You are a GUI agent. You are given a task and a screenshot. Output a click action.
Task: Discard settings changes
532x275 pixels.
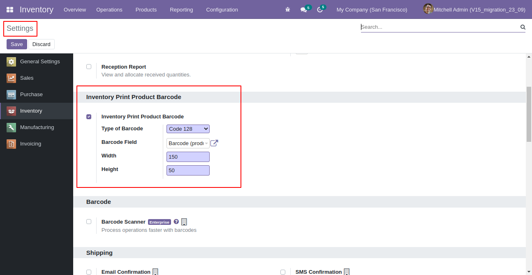(42, 44)
